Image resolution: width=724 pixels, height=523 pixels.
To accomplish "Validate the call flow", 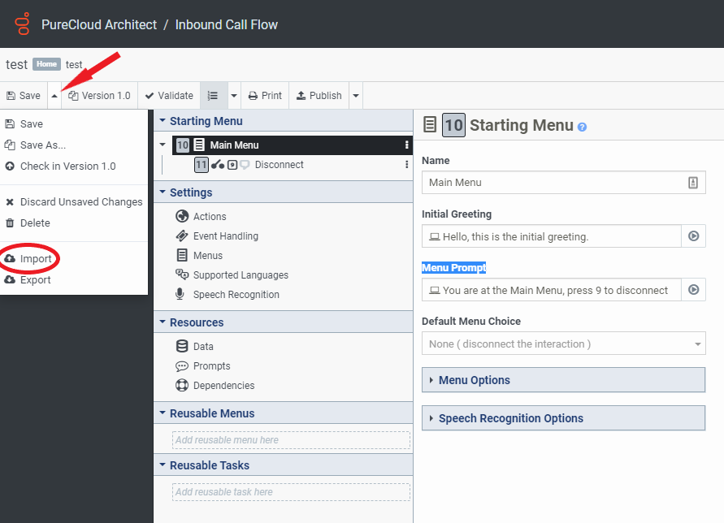I will pyautogui.click(x=169, y=96).
